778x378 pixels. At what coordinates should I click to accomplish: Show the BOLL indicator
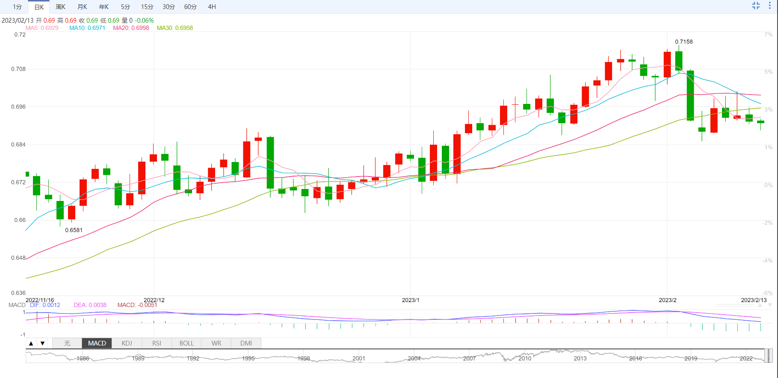tap(186, 343)
